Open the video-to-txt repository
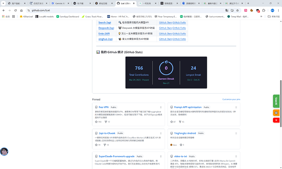 (180, 156)
